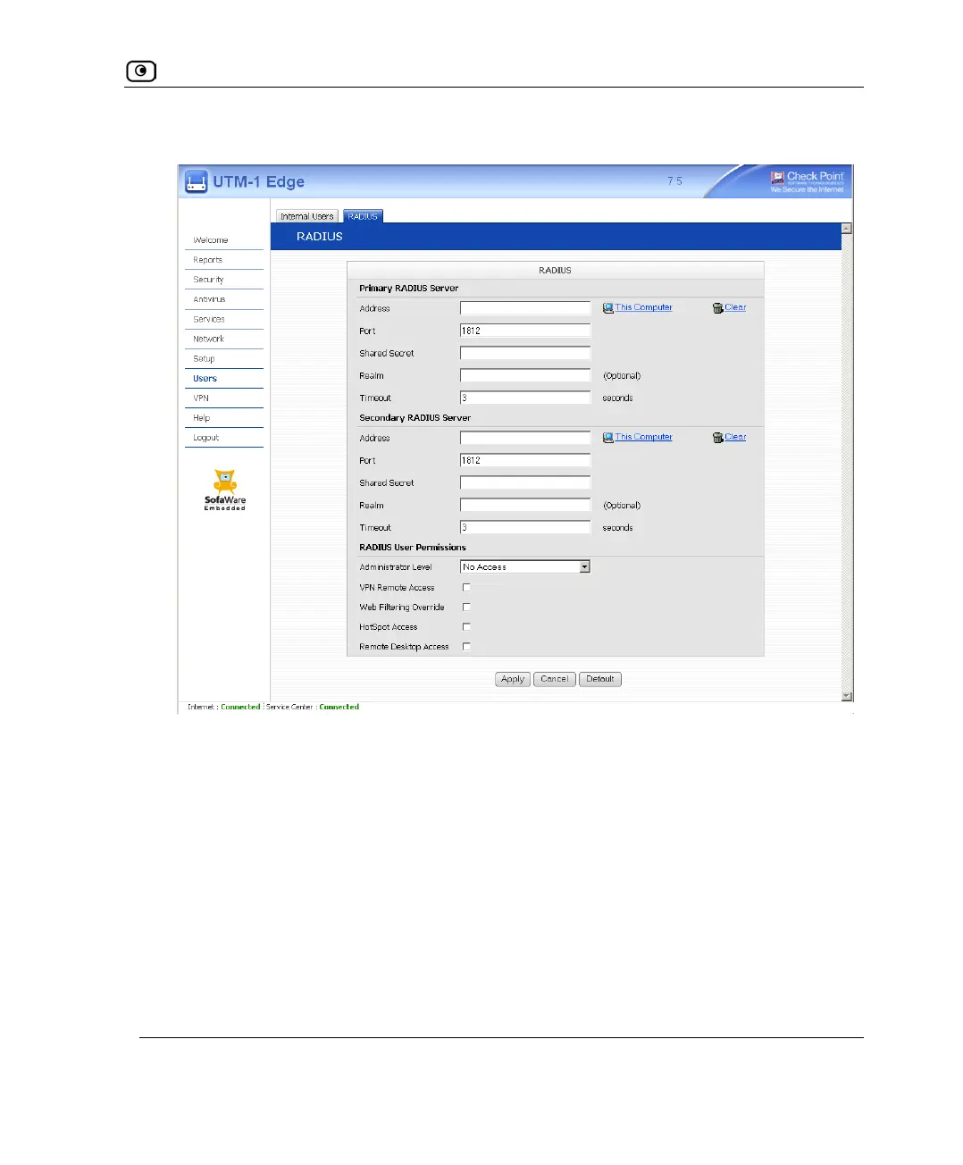Click Secondary server Clear link

click(735, 437)
